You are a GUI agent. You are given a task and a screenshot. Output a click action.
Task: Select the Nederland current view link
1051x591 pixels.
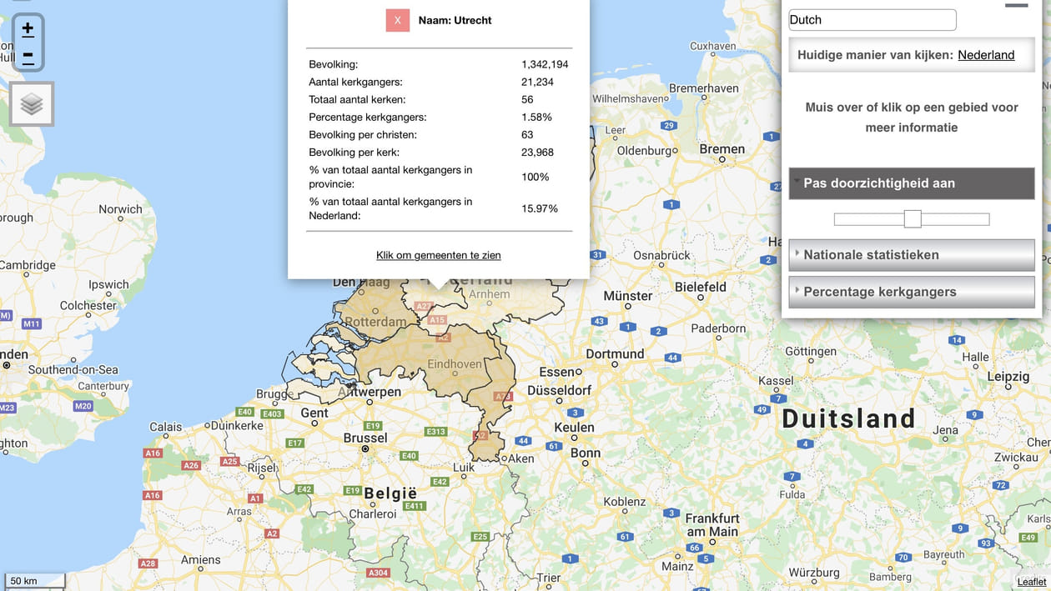pos(986,54)
